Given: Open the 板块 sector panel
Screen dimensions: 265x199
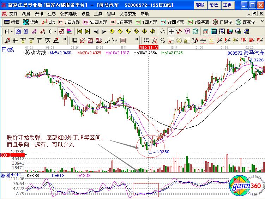Looking at the screenshot, I should point(31,22).
